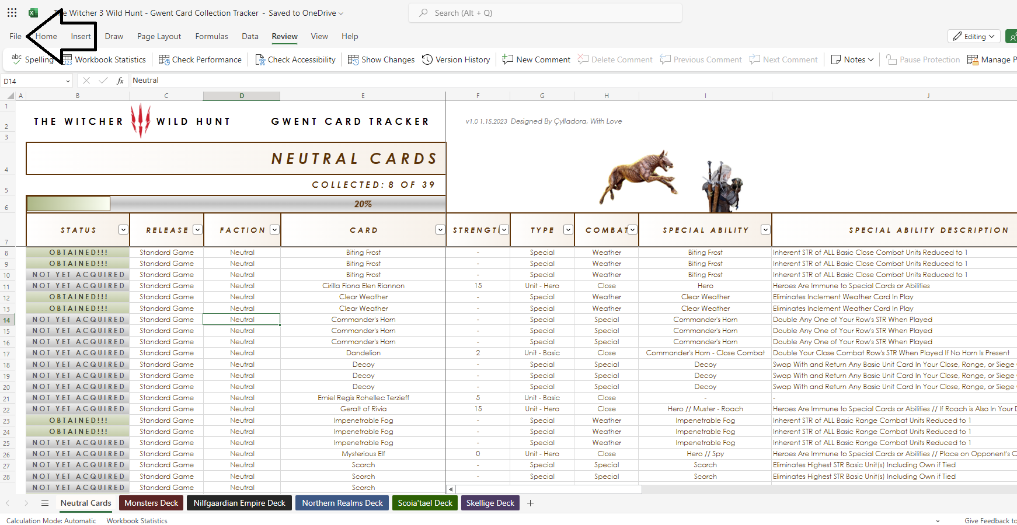Select column D header

pyautogui.click(x=242, y=96)
